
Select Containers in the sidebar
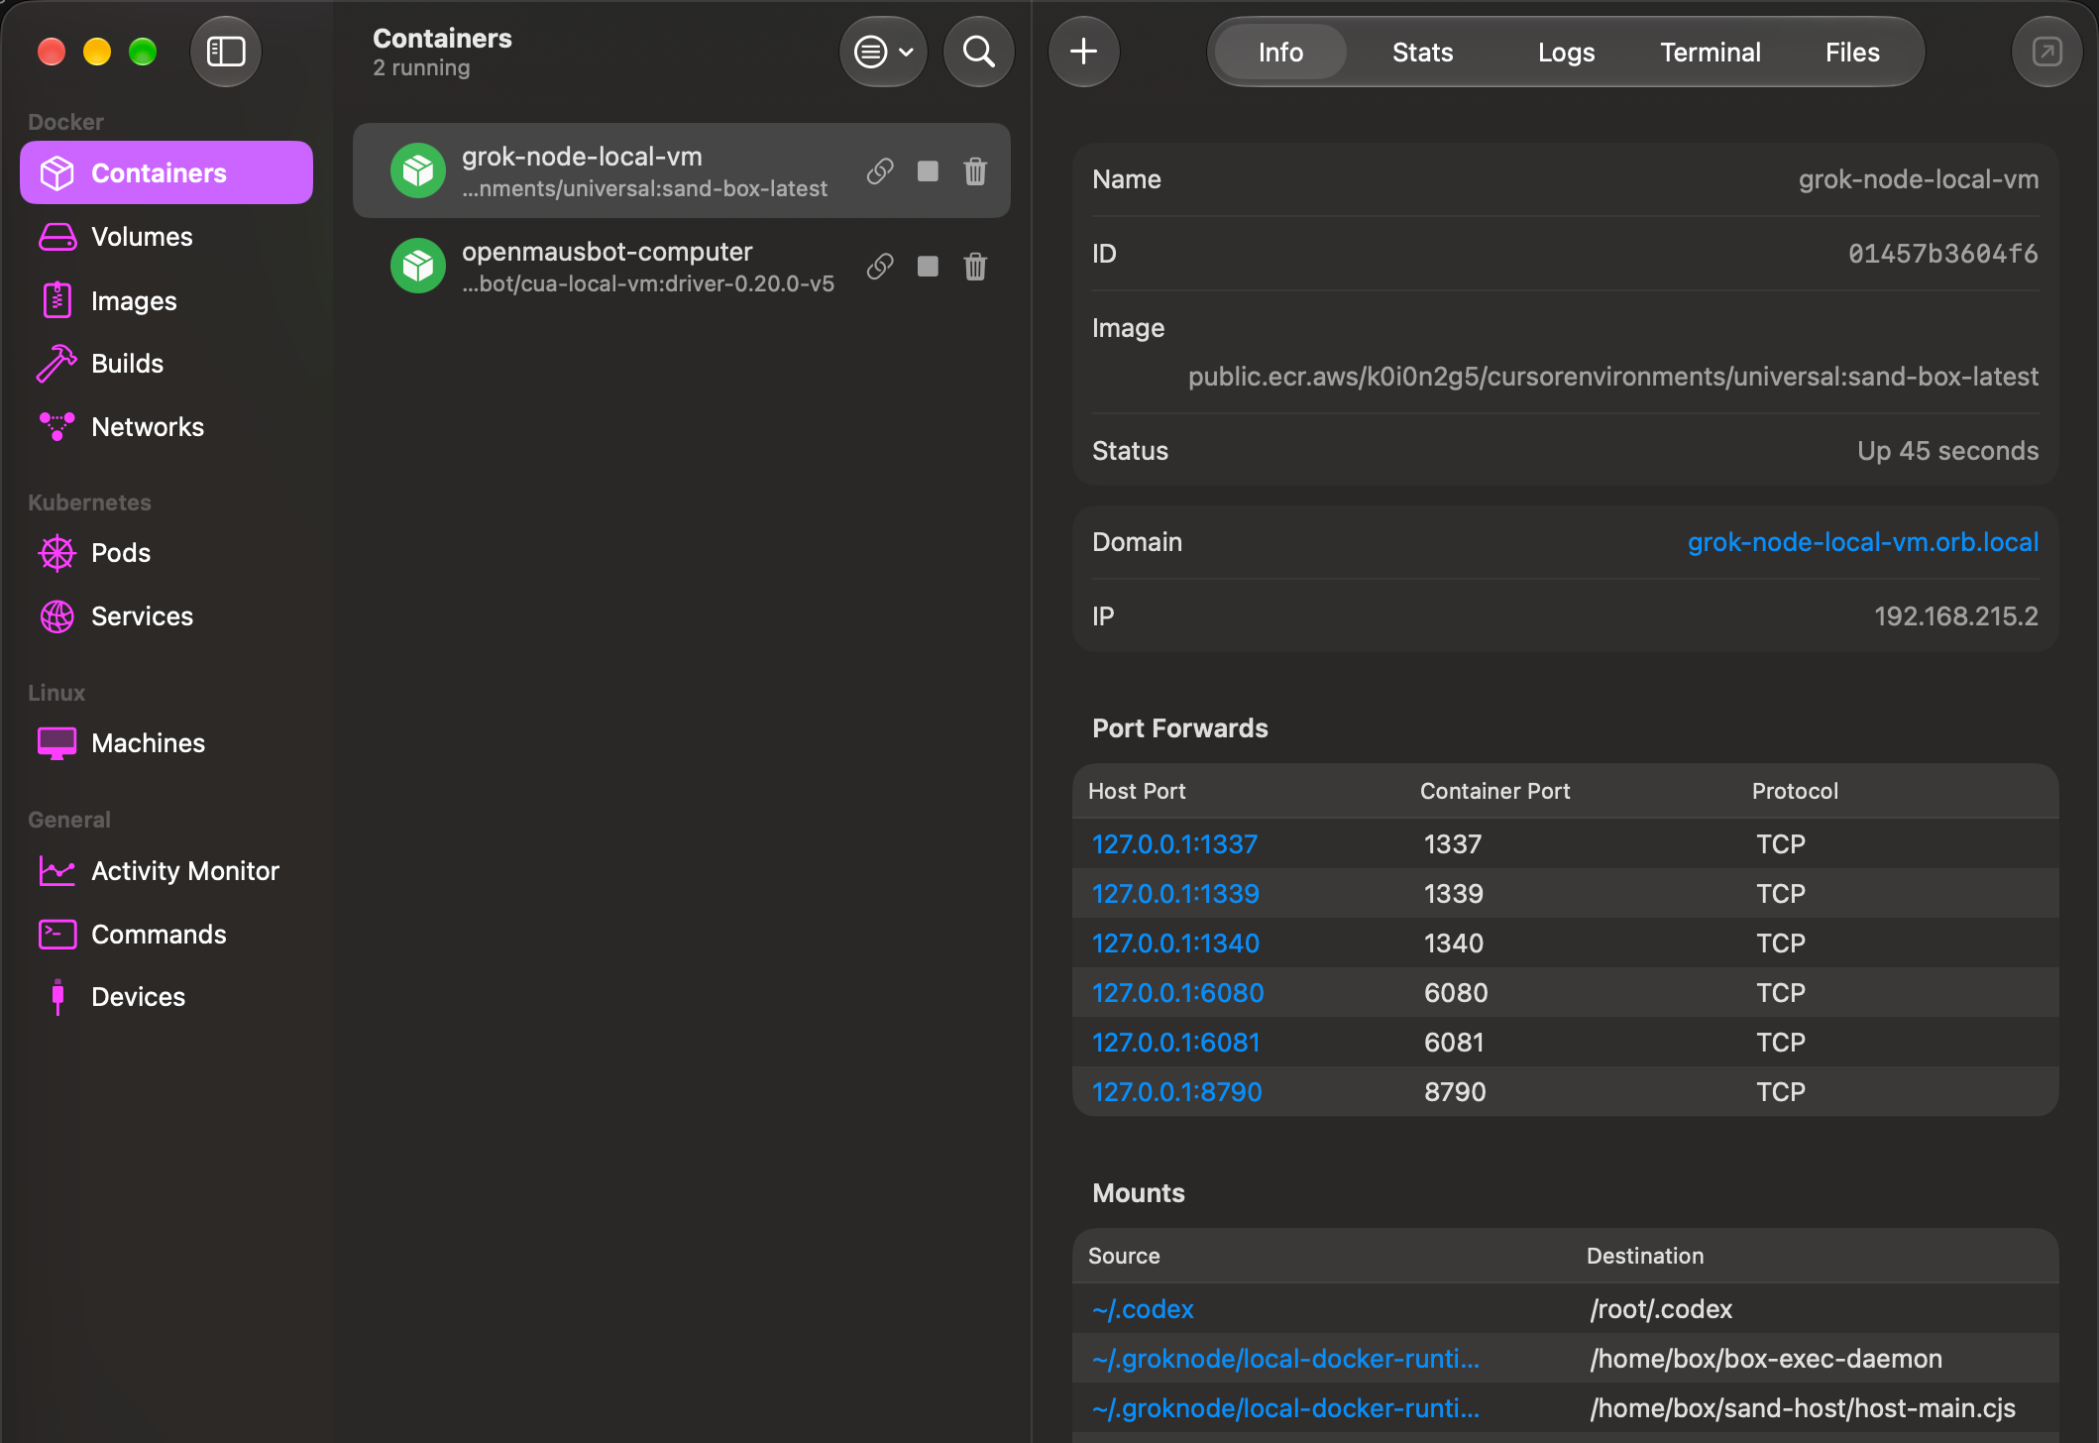(x=166, y=173)
